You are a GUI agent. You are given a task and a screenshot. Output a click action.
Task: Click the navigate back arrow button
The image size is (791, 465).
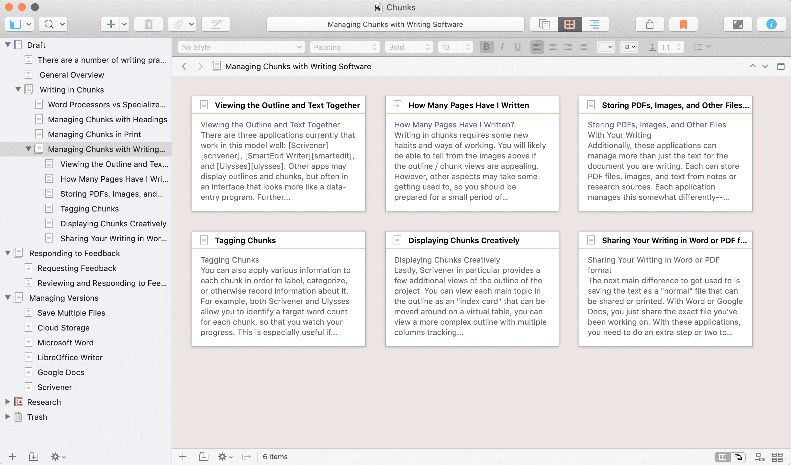pos(184,66)
